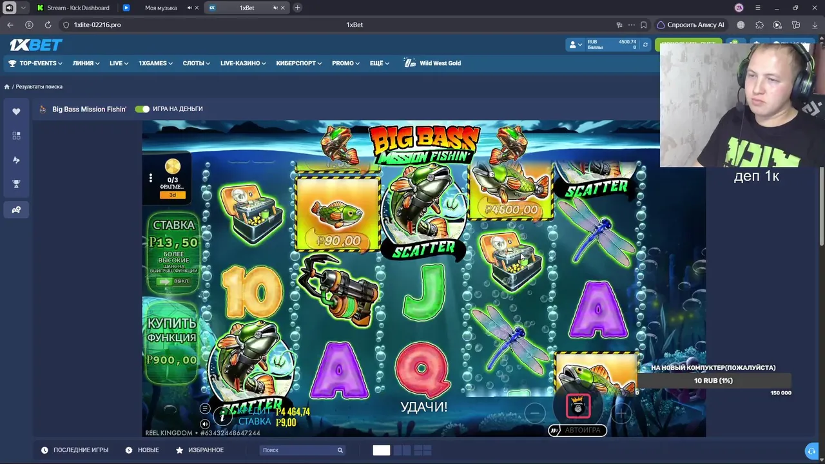This screenshot has width=825, height=464.
Task: Decrease the bet with minus button
Action: (534, 412)
